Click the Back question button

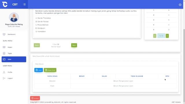37,45
